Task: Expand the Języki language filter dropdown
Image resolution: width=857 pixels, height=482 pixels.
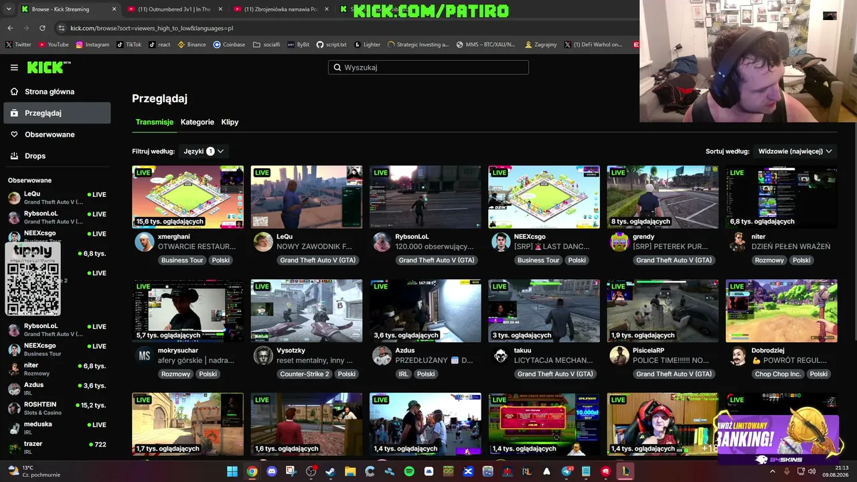Action: (204, 151)
